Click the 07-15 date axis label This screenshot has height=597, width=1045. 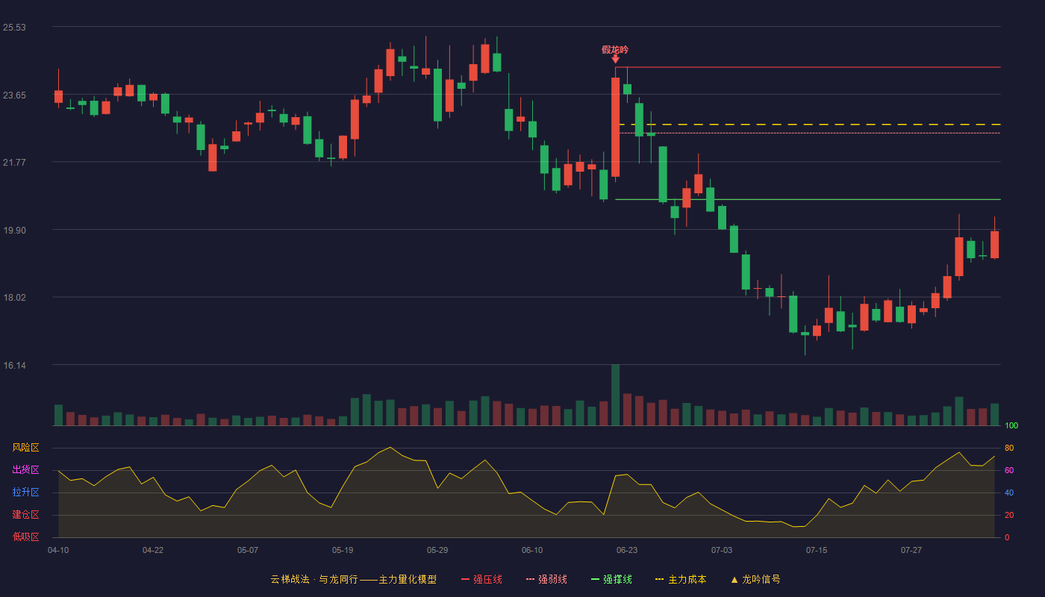pos(817,551)
